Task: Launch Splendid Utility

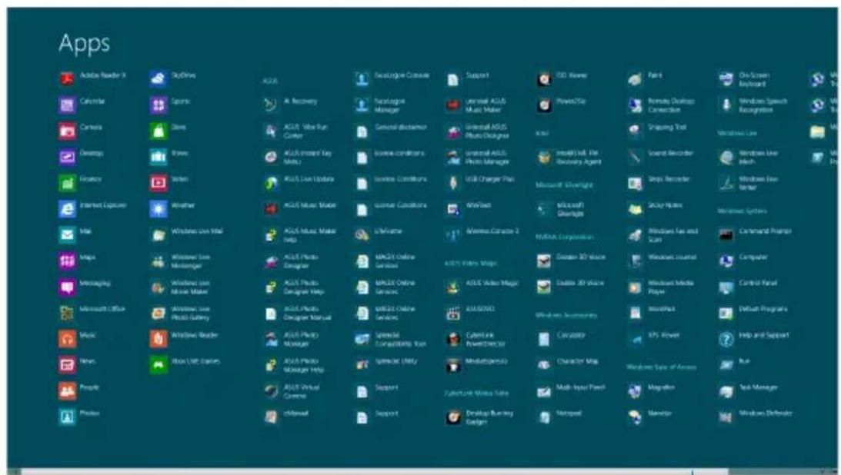Action: click(385, 364)
